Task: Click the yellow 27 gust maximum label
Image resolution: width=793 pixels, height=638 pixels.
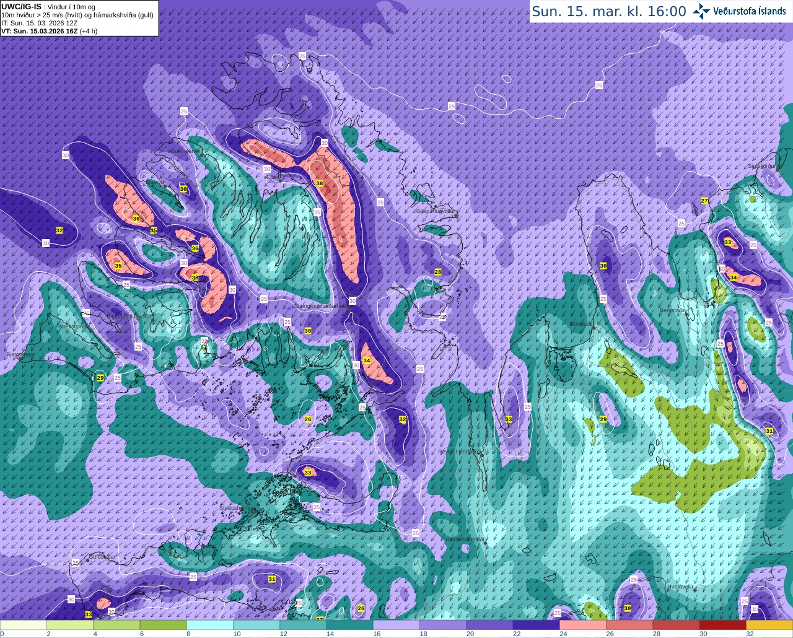Action: [704, 201]
